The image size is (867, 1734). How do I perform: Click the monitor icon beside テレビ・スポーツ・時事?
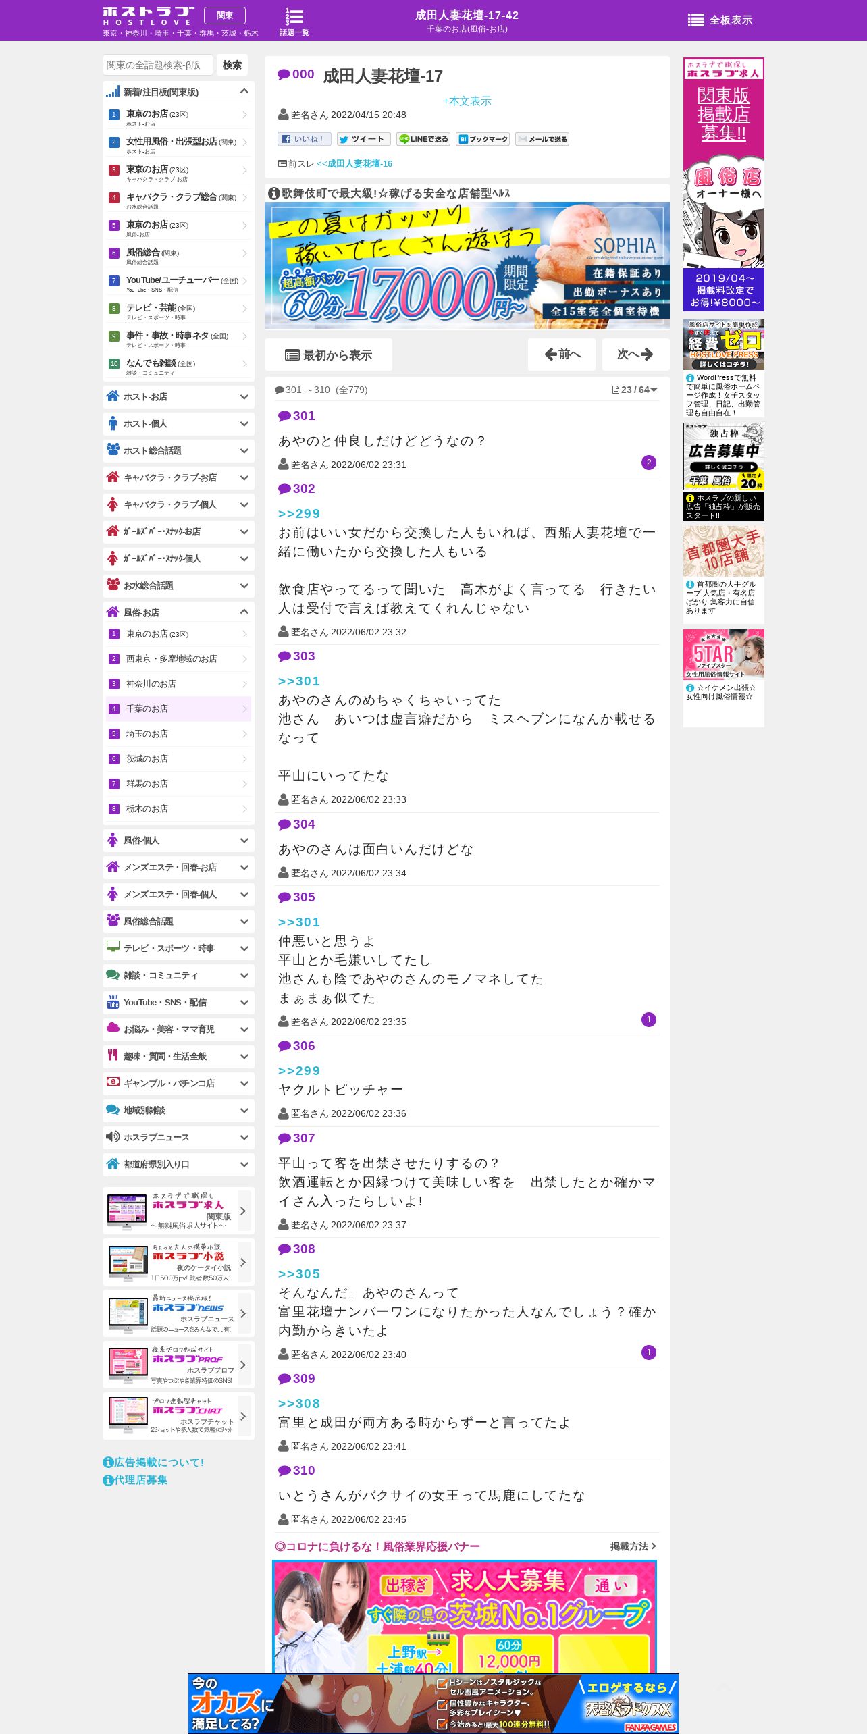point(113,947)
